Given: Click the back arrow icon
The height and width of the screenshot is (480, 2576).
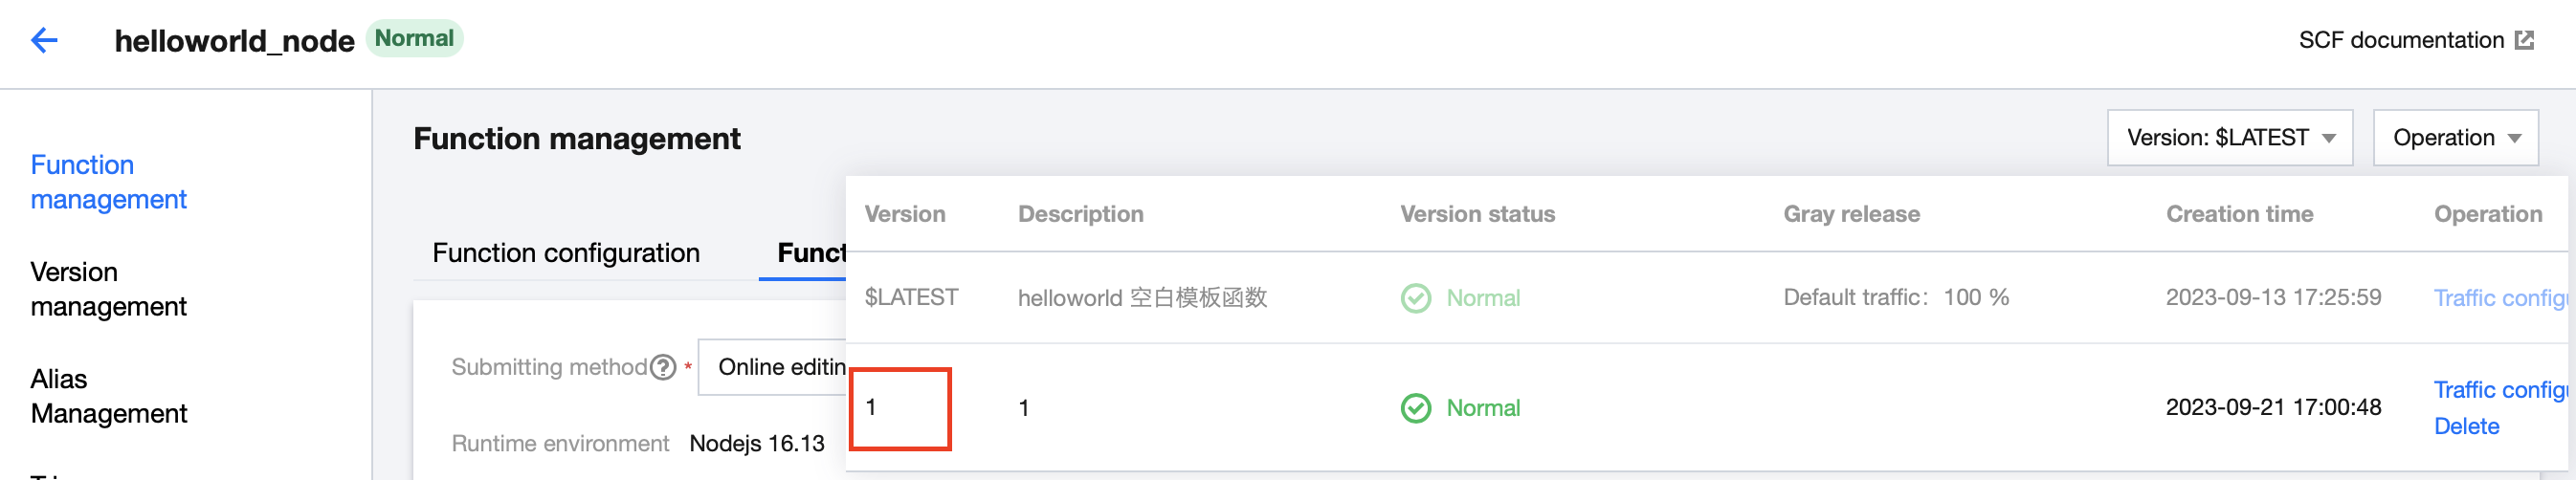Looking at the screenshot, I should [x=44, y=40].
